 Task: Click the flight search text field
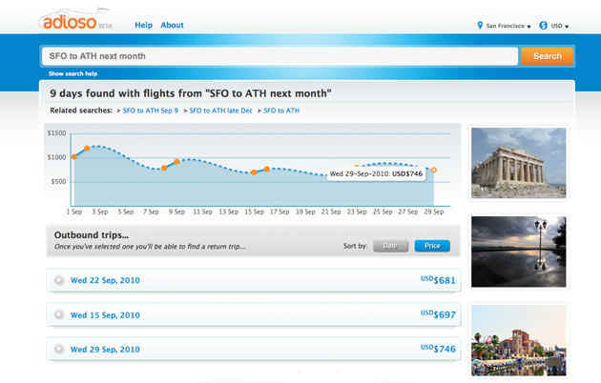(279, 56)
